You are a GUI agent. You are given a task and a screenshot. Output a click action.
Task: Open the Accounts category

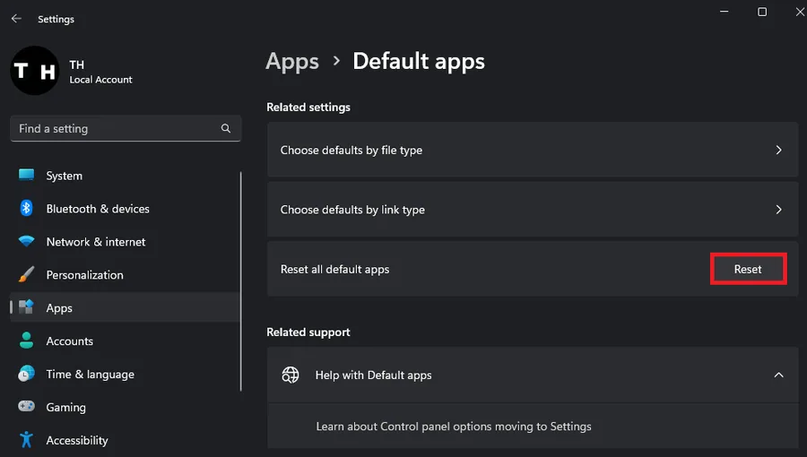125,341
